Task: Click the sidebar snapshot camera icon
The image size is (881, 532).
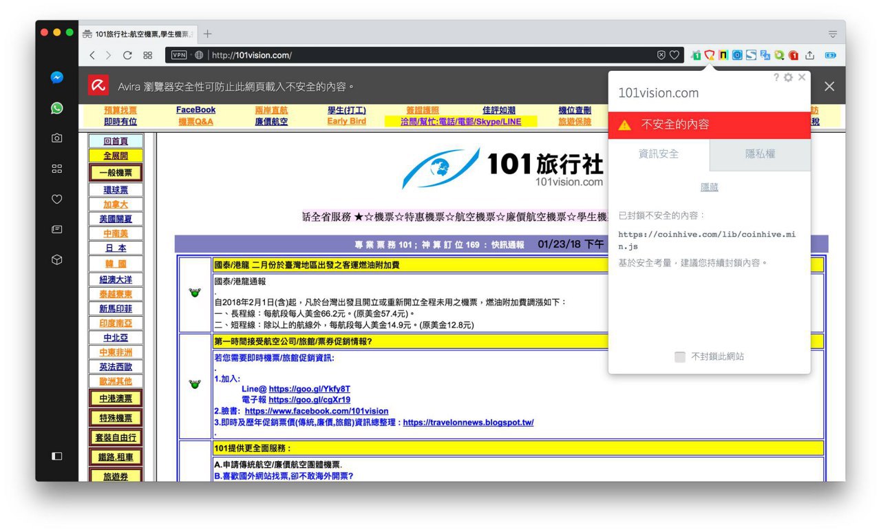Action: [x=57, y=138]
